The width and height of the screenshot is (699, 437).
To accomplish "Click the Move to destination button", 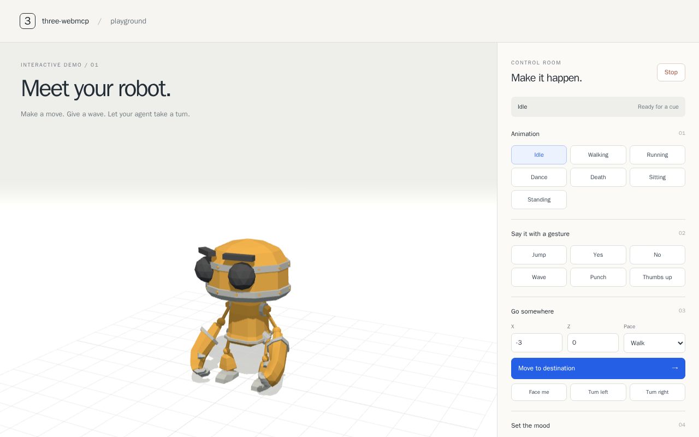I will (598, 368).
